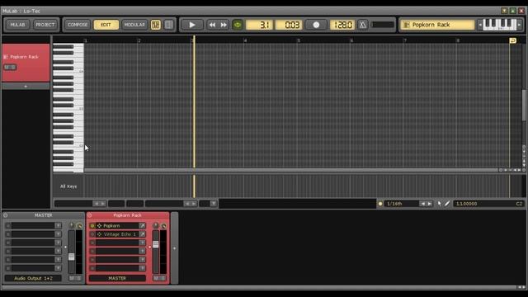Shift the mini keyboard octave right

click(519, 25)
